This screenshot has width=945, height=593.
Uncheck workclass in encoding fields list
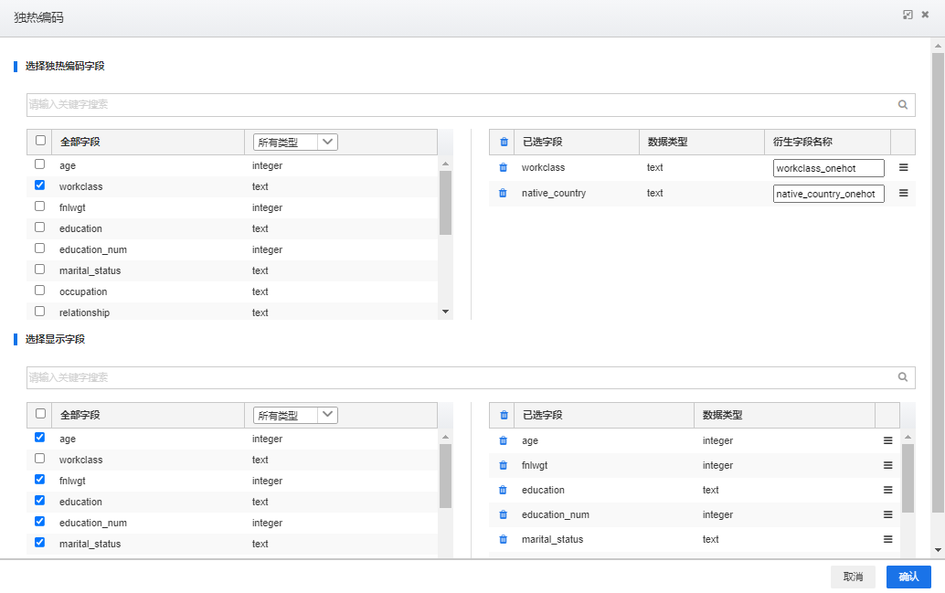click(x=40, y=185)
